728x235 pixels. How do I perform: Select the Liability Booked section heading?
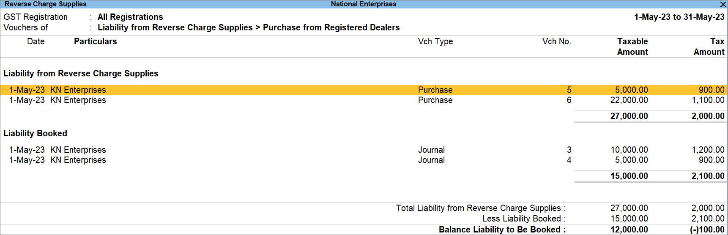[35, 133]
